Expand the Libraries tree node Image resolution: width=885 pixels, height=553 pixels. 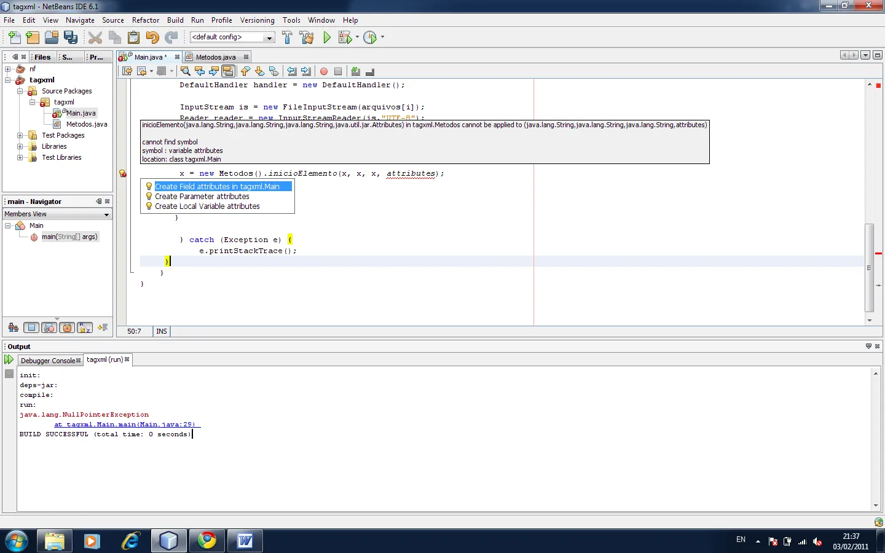tap(20, 146)
